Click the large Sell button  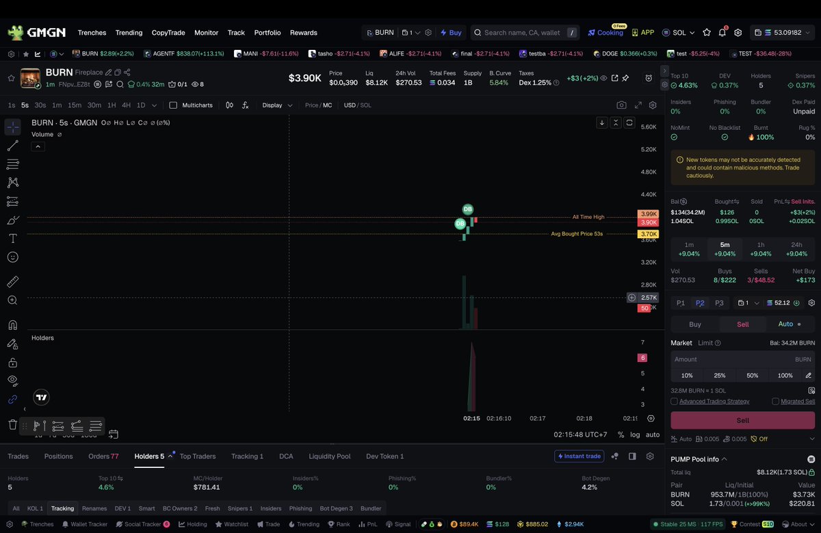coord(743,420)
